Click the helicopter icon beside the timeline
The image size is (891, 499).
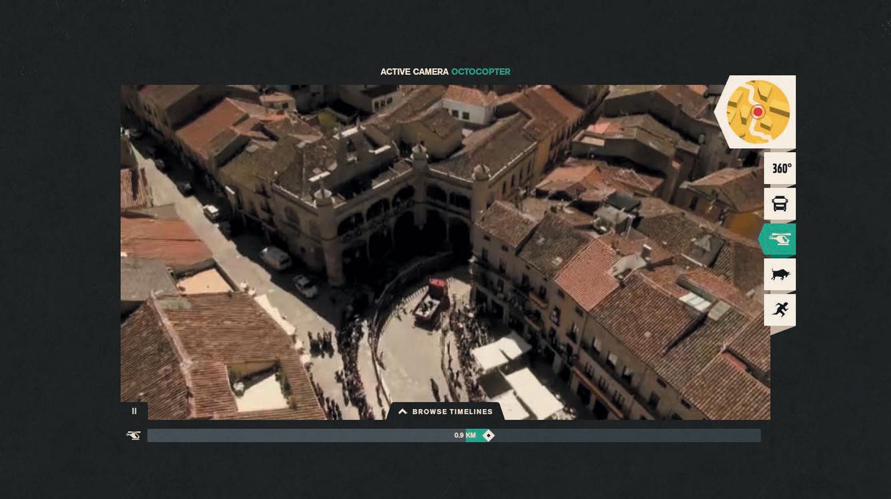133,436
